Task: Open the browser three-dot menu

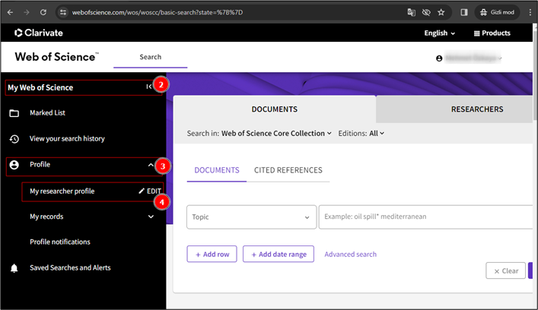Action: click(530, 12)
